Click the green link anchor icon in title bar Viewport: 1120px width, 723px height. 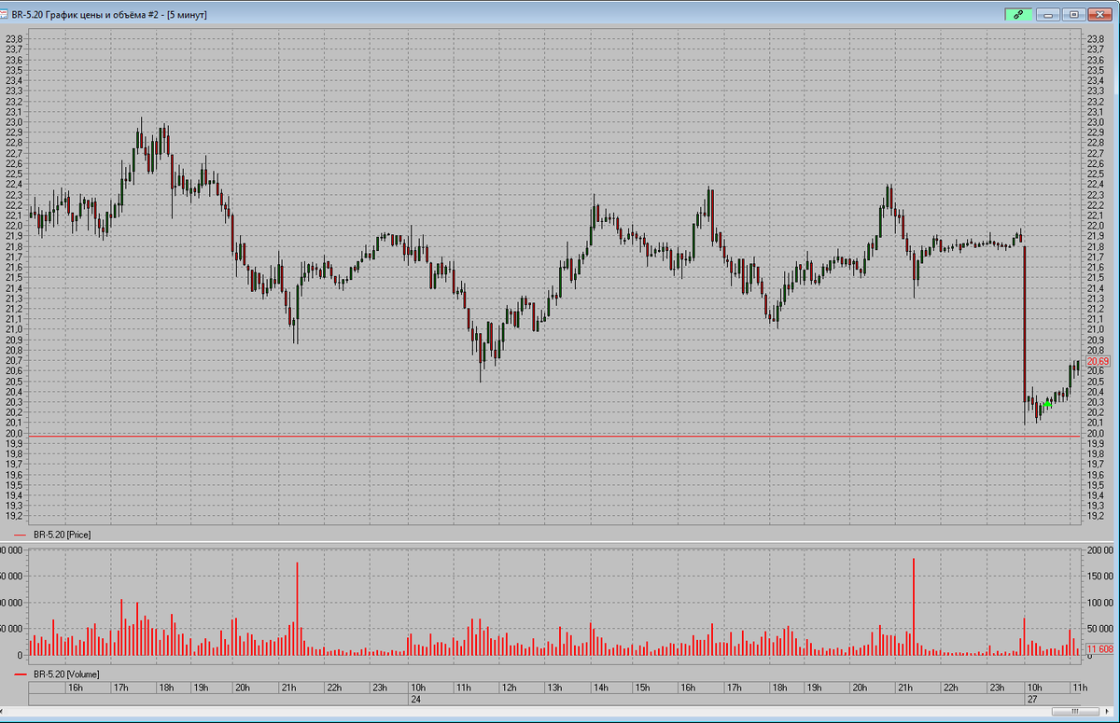[x=1018, y=14]
